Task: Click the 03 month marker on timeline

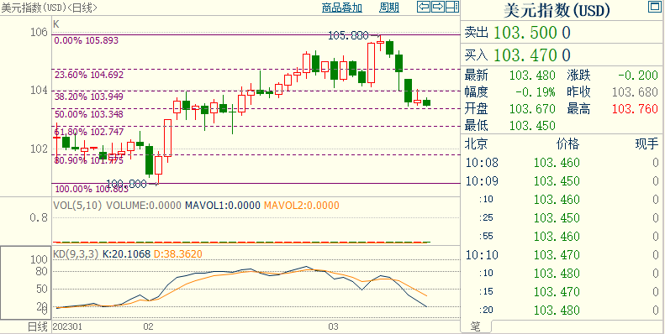Action: [x=334, y=326]
